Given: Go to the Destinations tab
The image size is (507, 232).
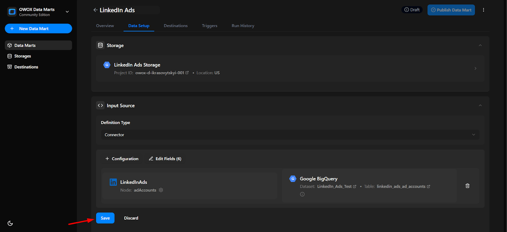Looking at the screenshot, I should [x=176, y=26].
